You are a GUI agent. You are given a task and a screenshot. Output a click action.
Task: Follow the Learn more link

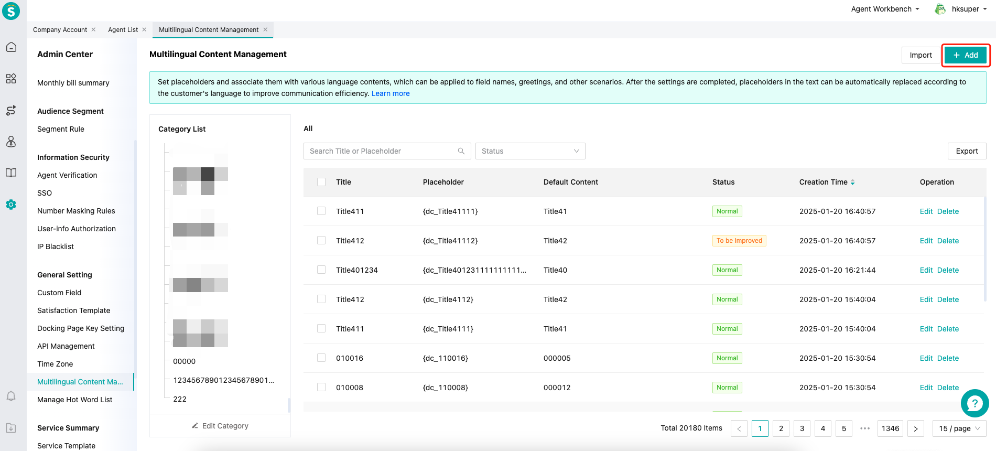[391, 93]
